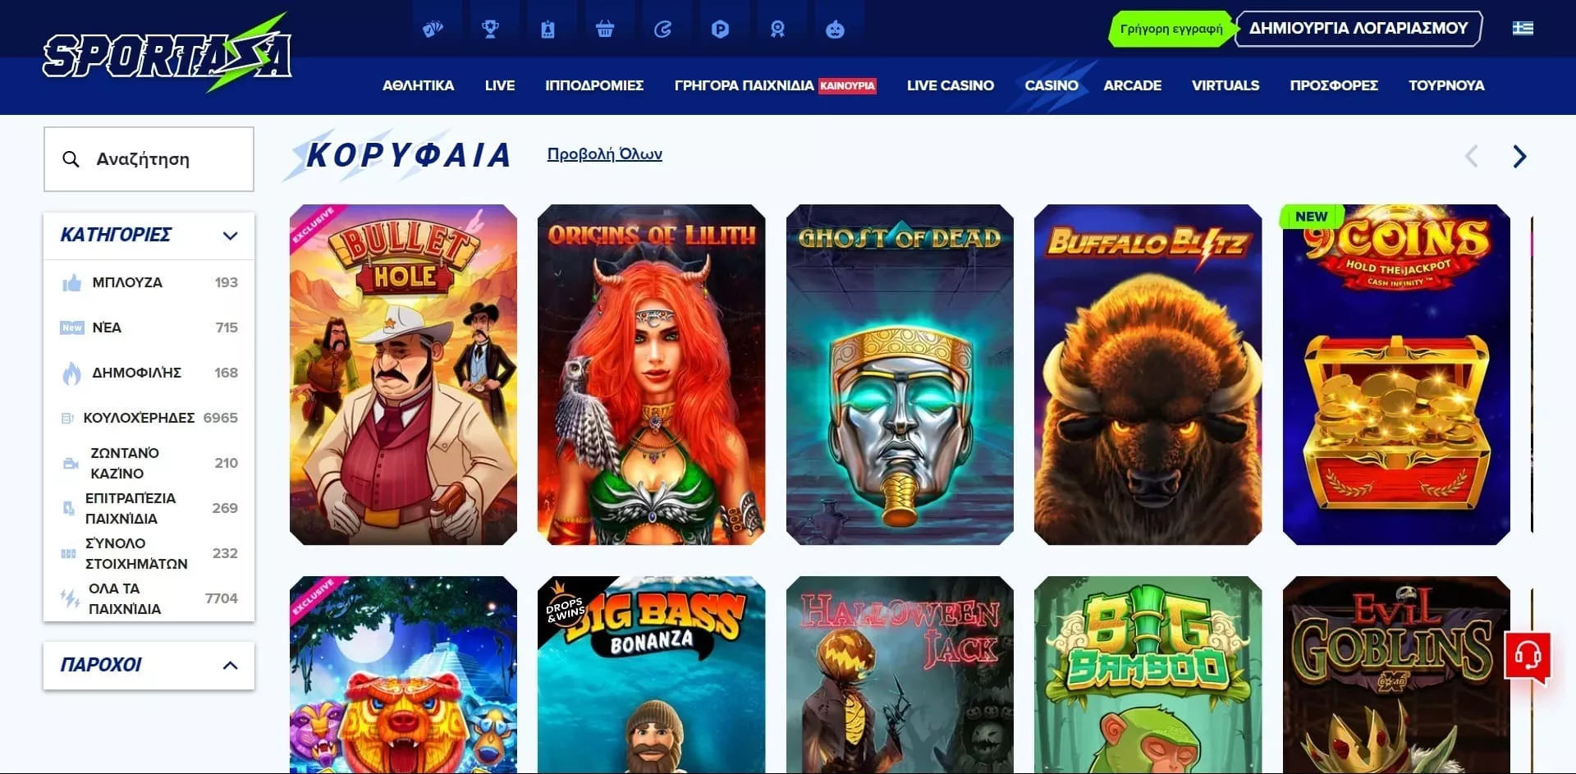This screenshot has width=1576, height=774.
Task: Open the Προβολή Όλων link
Action: click(604, 154)
